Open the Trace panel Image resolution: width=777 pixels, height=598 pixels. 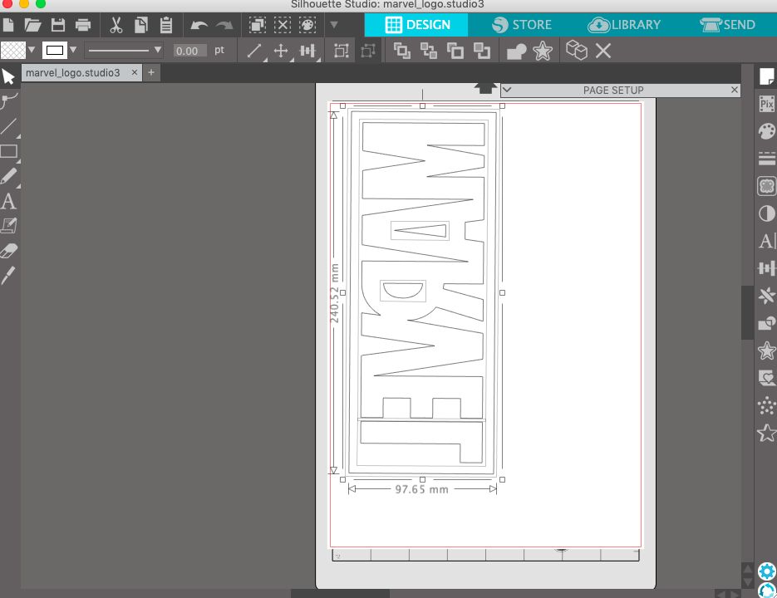[766, 186]
